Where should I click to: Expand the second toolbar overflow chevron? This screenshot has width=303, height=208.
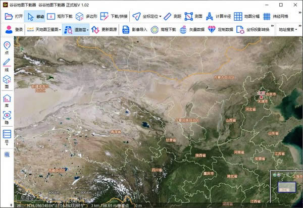(x=272, y=26)
